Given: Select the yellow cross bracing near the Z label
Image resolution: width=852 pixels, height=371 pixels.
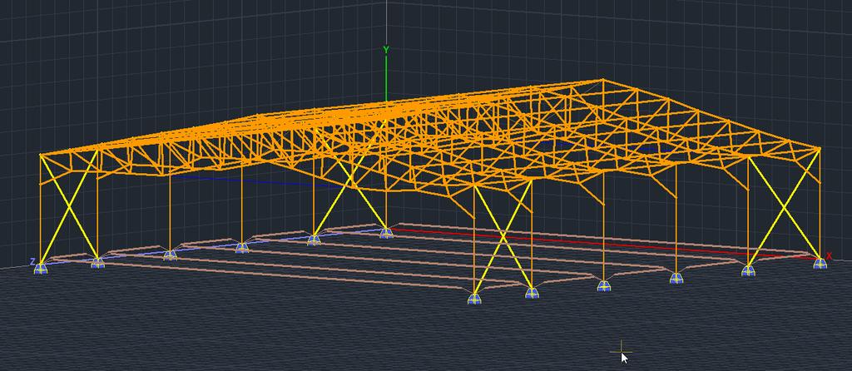Looking at the screenshot, I should click(69, 207).
